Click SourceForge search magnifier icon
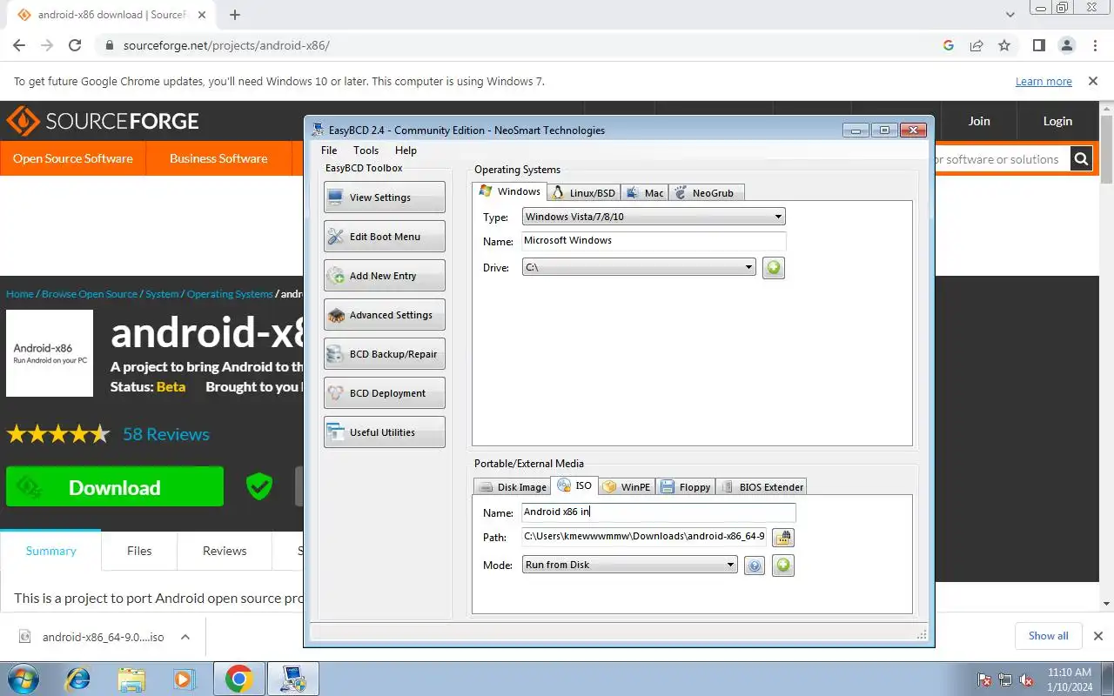 (1081, 159)
